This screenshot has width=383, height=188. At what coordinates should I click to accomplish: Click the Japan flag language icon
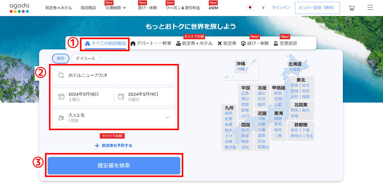point(250,8)
